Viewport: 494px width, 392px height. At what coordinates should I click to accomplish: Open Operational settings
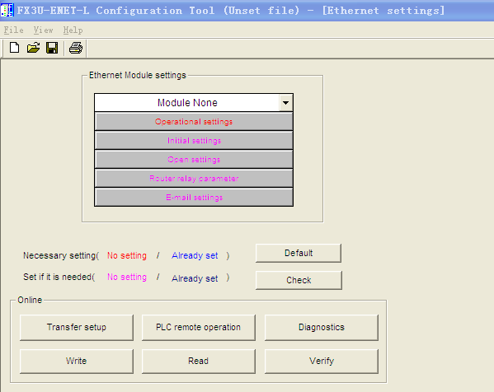194,122
